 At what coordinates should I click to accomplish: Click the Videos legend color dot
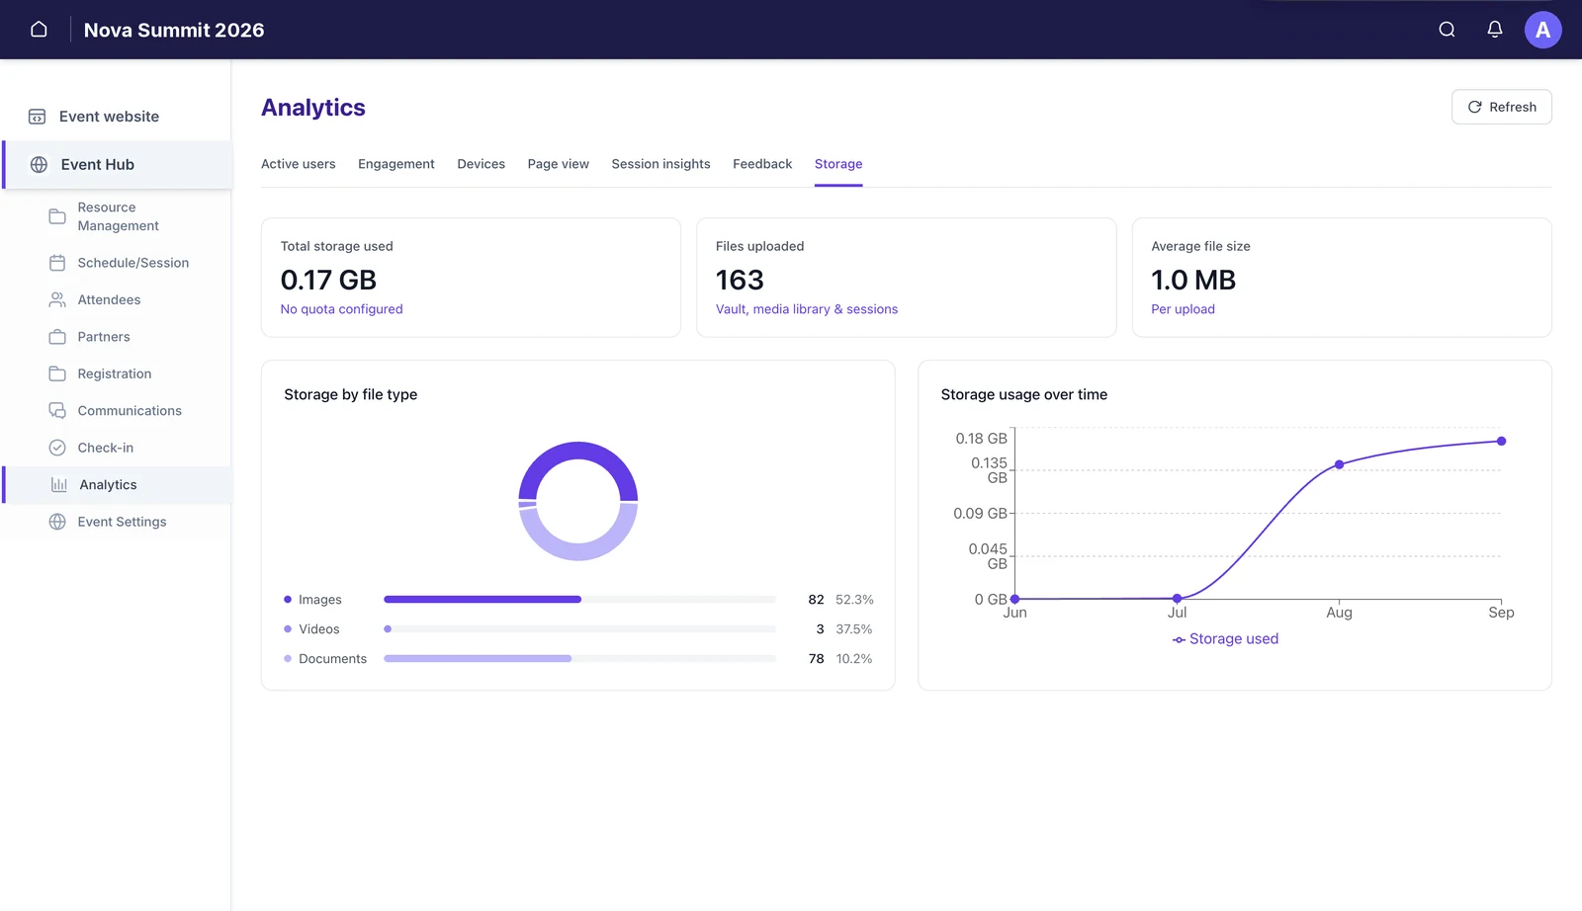coord(288,629)
